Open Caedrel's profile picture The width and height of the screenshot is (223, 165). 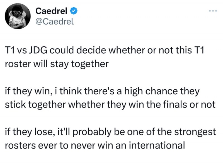17,16
